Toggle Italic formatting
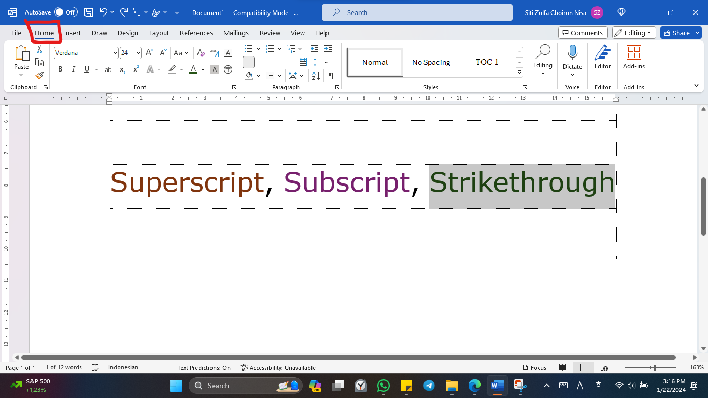Screen dimensions: 708x398 click(x=73, y=69)
